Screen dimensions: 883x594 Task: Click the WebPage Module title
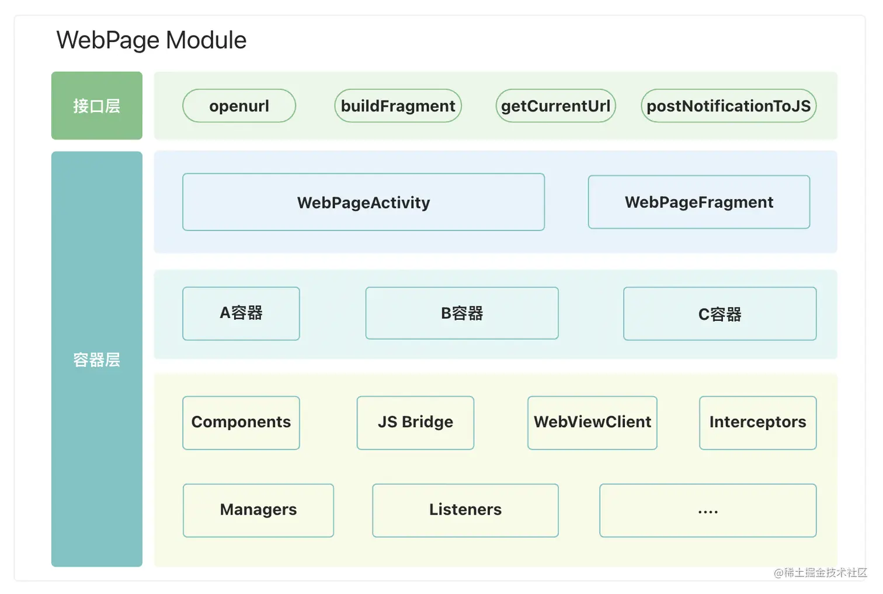tap(151, 40)
